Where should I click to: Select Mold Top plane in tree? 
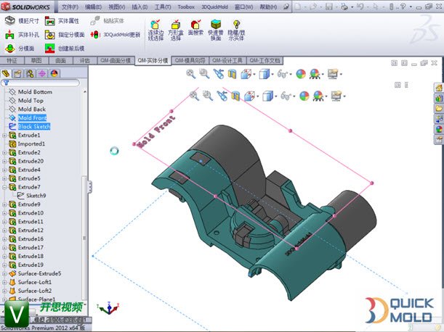point(32,101)
